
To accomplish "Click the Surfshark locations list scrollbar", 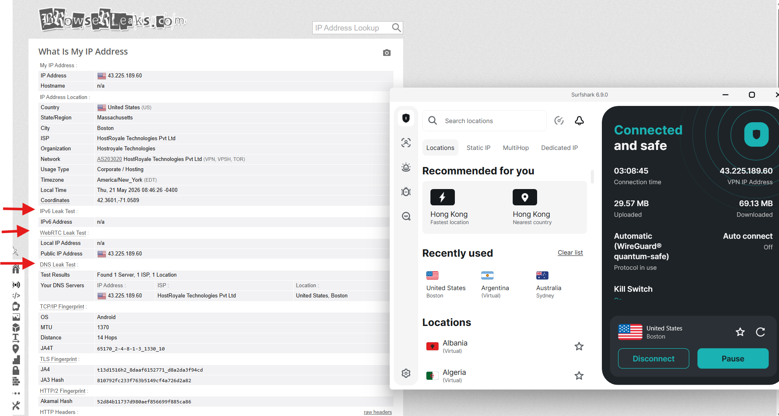I will pos(592,177).
